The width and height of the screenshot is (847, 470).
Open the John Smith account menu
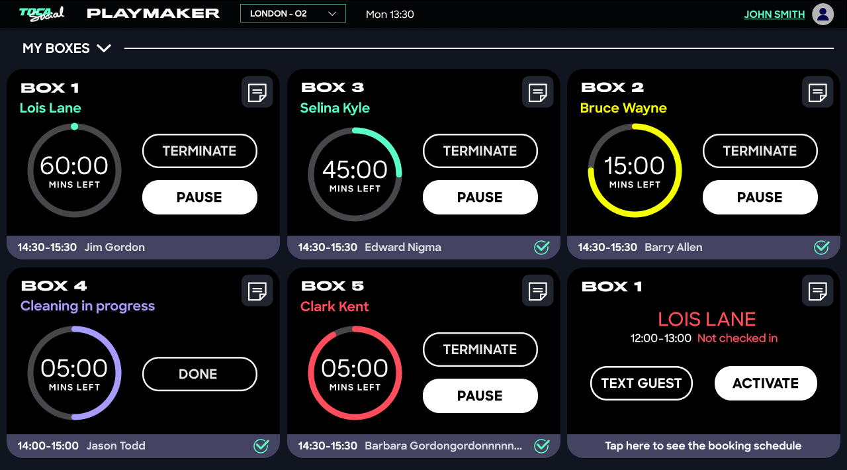point(774,15)
